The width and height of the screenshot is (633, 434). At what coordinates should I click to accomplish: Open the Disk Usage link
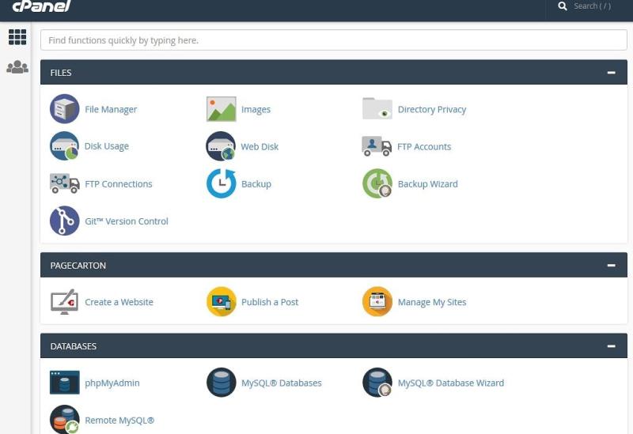point(107,146)
